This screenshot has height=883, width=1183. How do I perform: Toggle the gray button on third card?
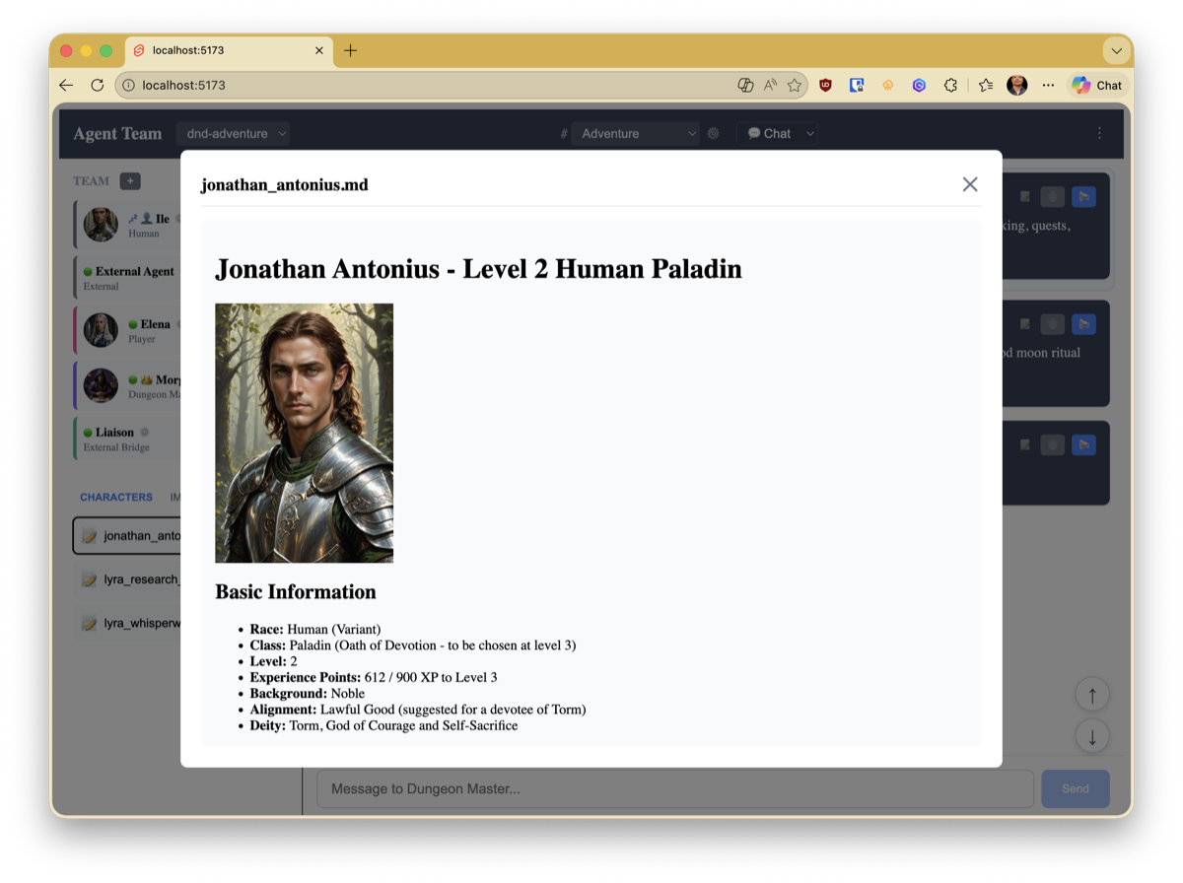[x=1053, y=445]
